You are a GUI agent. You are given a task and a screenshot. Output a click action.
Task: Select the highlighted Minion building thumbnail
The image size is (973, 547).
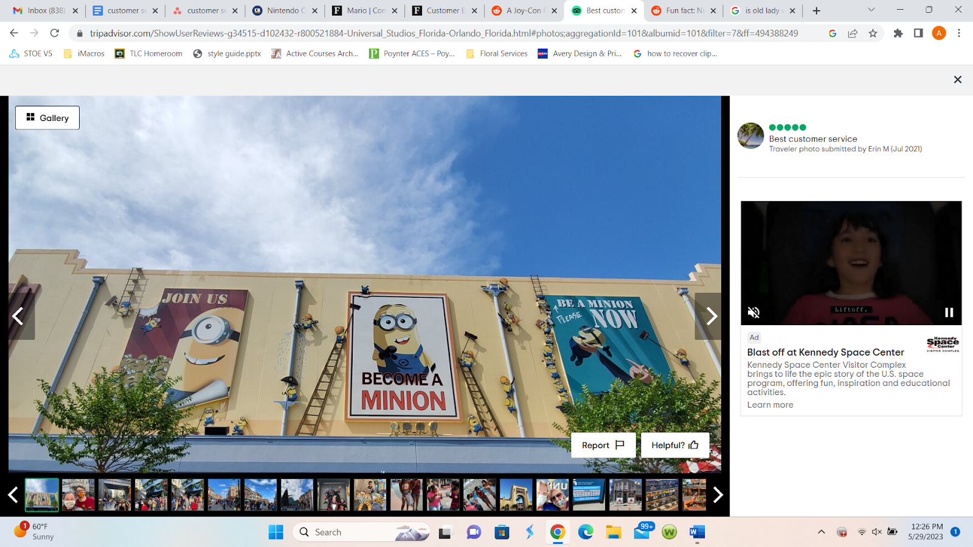tap(42, 495)
